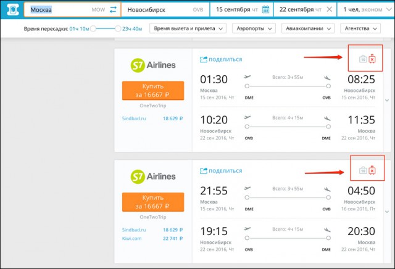Open the Аэропорты filter dropdown
395x269 pixels.
click(254, 28)
